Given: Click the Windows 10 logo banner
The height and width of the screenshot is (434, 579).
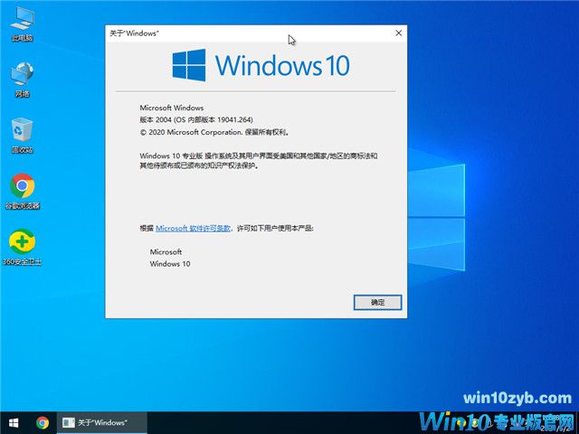Looking at the screenshot, I should 261,65.
